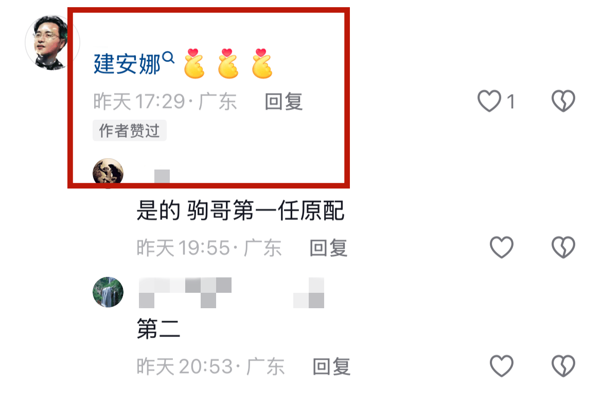Tap the 作者赞过 tag
The width and height of the screenshot is (602, 394).
tap(129, 130)
